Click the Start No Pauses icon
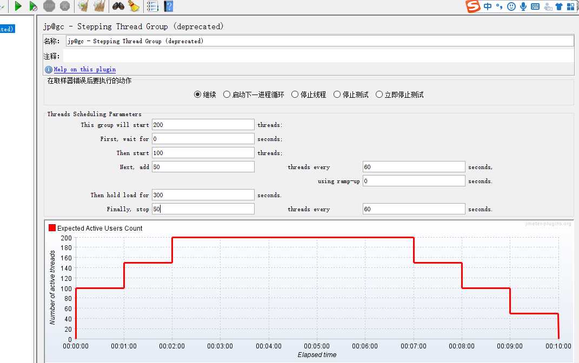The width and height of the screenshot is (579, 363). (33, 6)
